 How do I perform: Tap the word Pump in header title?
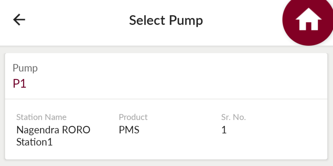(x=186, y=21)
